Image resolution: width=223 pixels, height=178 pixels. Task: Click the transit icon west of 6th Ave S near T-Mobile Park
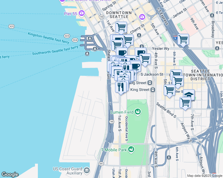point(169,157)
